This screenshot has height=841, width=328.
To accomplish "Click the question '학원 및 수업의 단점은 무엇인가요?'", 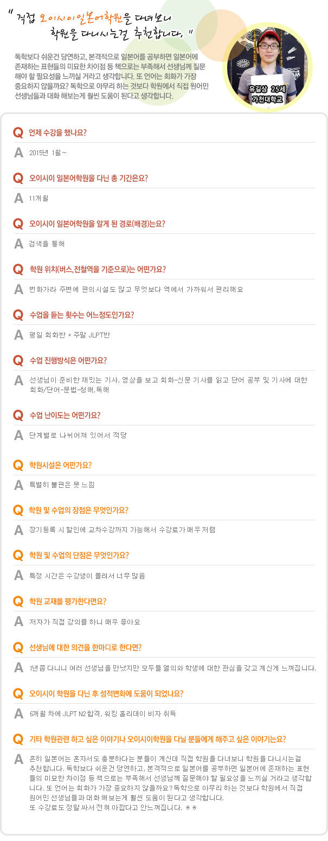I will pyautogui.click(x=79, y=556).
